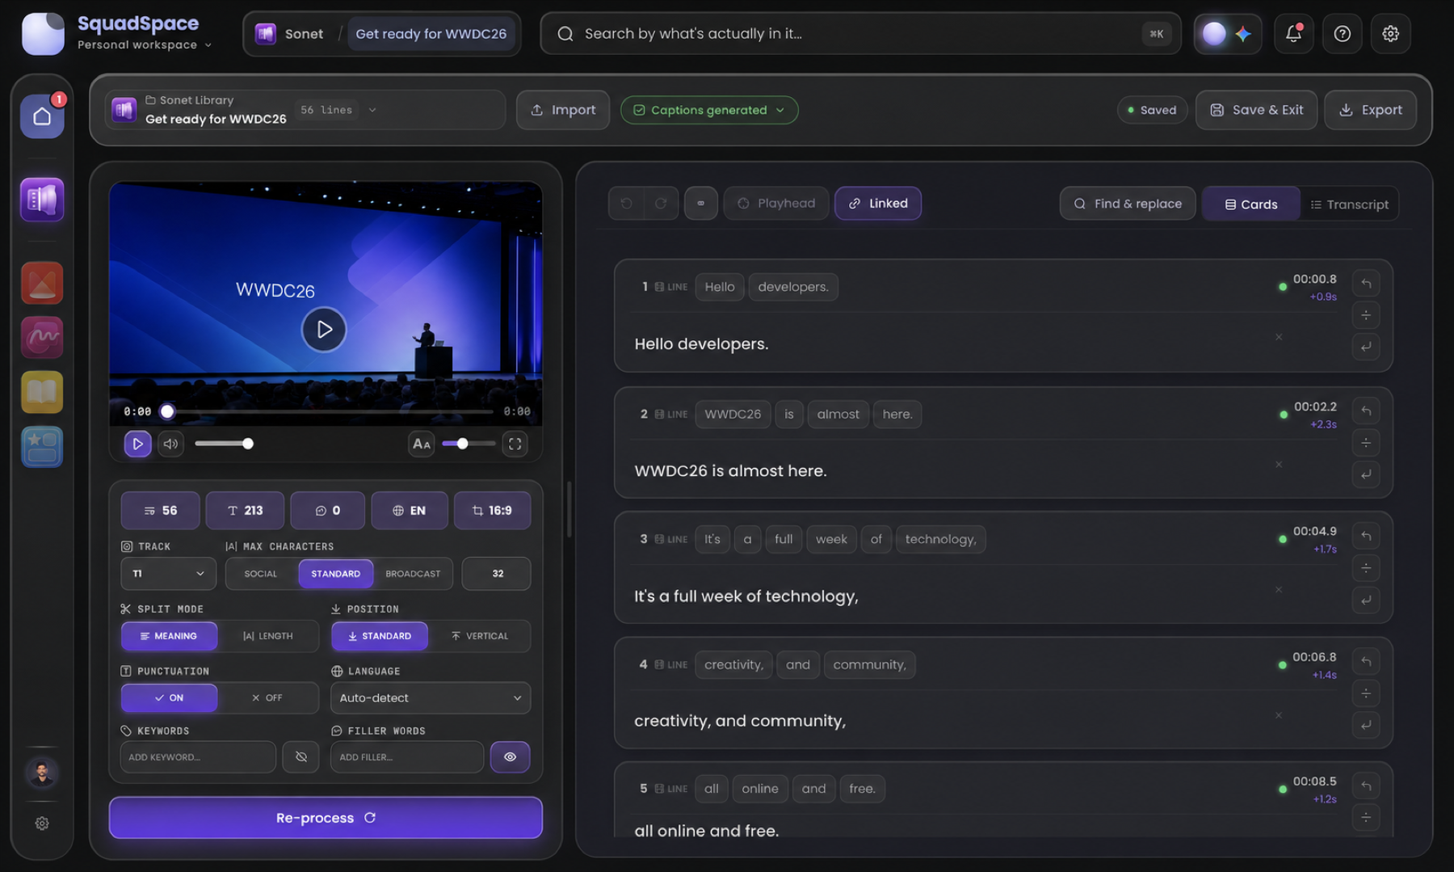Open the Get ready for WWDC26 breadcrumb
This screenshot has height=872, width=1454.
(x=431, y=34)
